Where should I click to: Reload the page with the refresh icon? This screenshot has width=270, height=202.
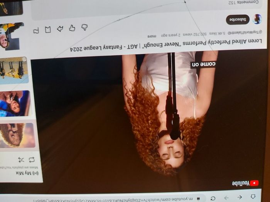(213, 199)
